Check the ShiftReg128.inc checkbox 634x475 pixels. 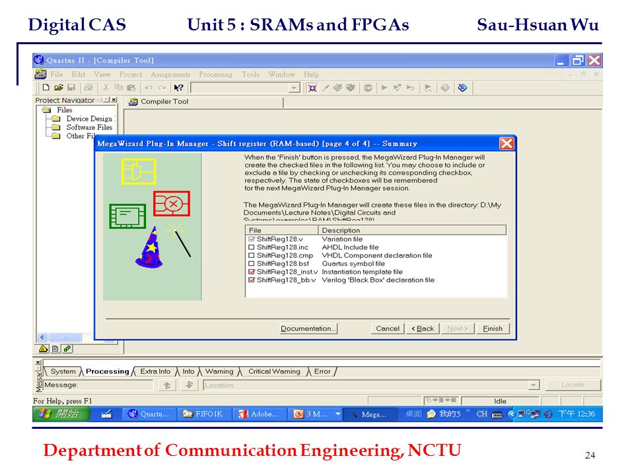tap(252, 247)
